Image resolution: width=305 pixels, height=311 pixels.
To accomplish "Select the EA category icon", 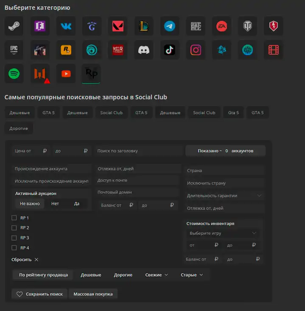I will tap(222, 26).
